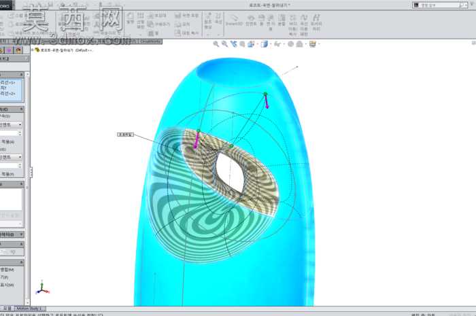The image size is (476, 316).
Task: Open the hide/show items dropdown arrow
Action: tap(284, 45)
